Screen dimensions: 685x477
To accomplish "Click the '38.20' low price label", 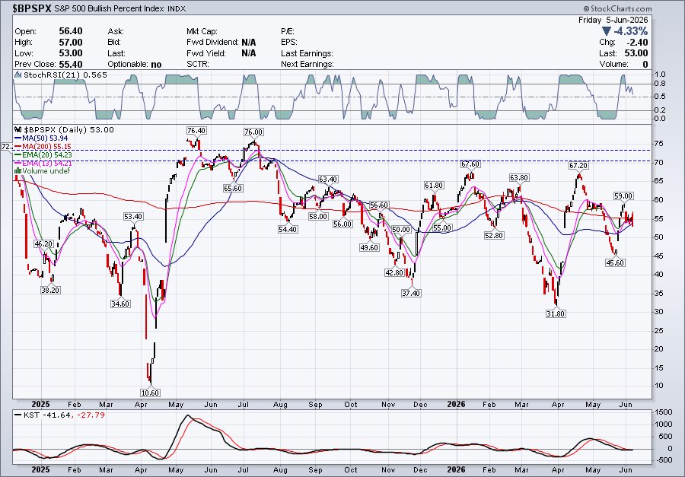I will tap(50, 290).
